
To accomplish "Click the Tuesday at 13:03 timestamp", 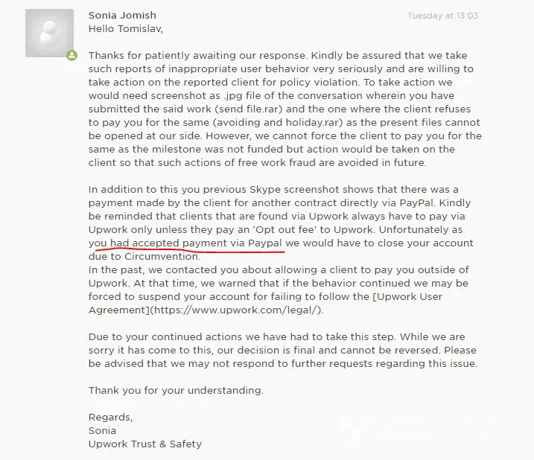I will tap(442, 16).
